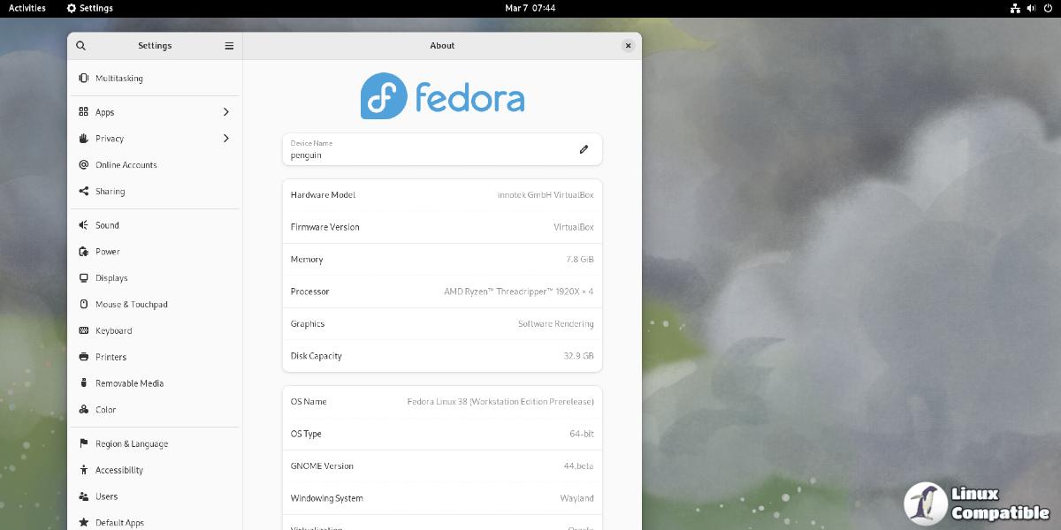Open the Settings hamburger menu

[229, 46]
